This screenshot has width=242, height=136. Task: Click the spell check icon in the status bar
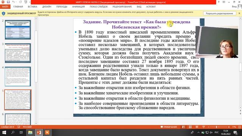[x=19, y=127]
